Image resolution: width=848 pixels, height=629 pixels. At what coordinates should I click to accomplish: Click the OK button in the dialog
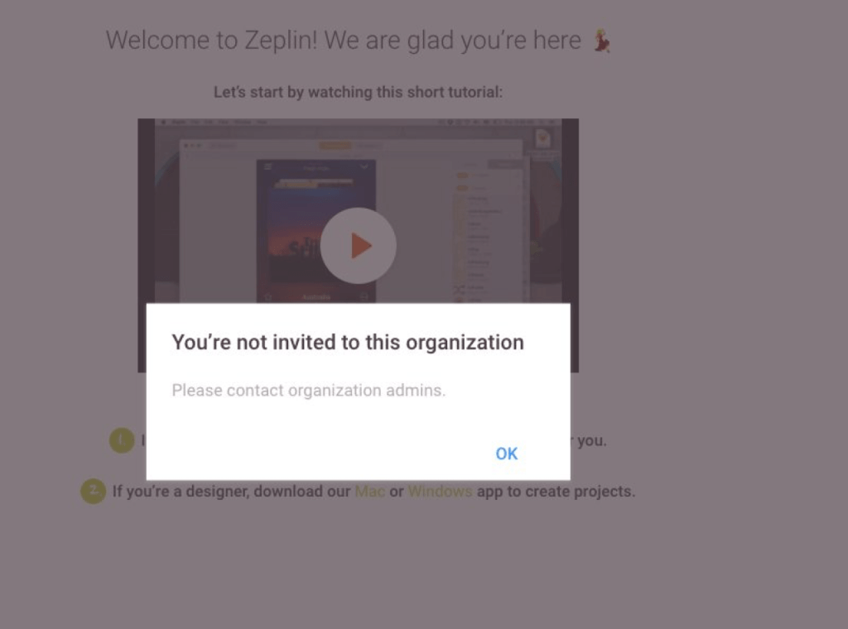click(x=506, y=454)
